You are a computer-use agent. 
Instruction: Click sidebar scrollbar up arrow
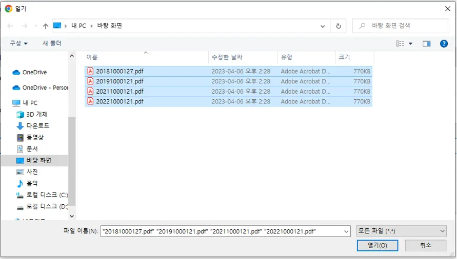(72, 56)
